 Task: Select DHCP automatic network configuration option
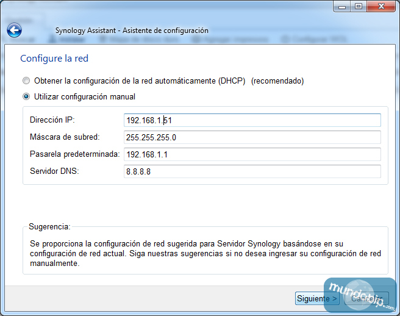pyautogui.click(x=26, y=81)
